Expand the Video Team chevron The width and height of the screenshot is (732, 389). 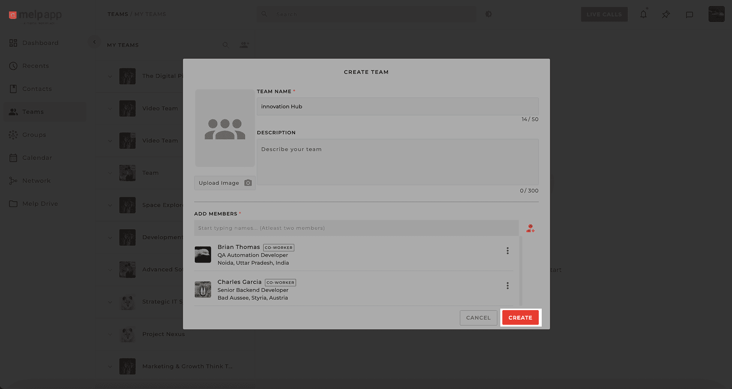click(x=110, y=108)
